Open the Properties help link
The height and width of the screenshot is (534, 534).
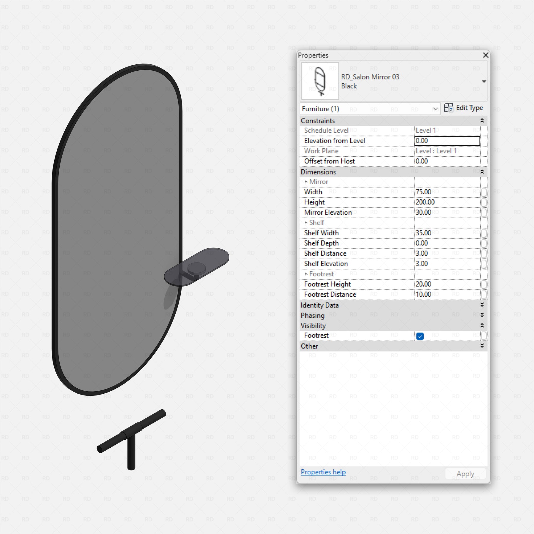click(323, 472)
